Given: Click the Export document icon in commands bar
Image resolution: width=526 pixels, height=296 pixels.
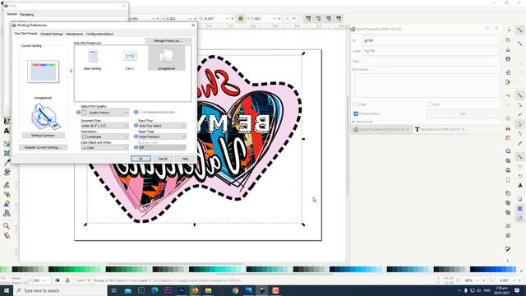Looking at the screenshot, I should 508,82.
